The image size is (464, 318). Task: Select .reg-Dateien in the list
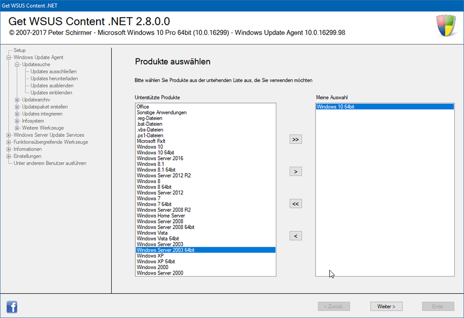pyautogui.click(x=206, y=118)
